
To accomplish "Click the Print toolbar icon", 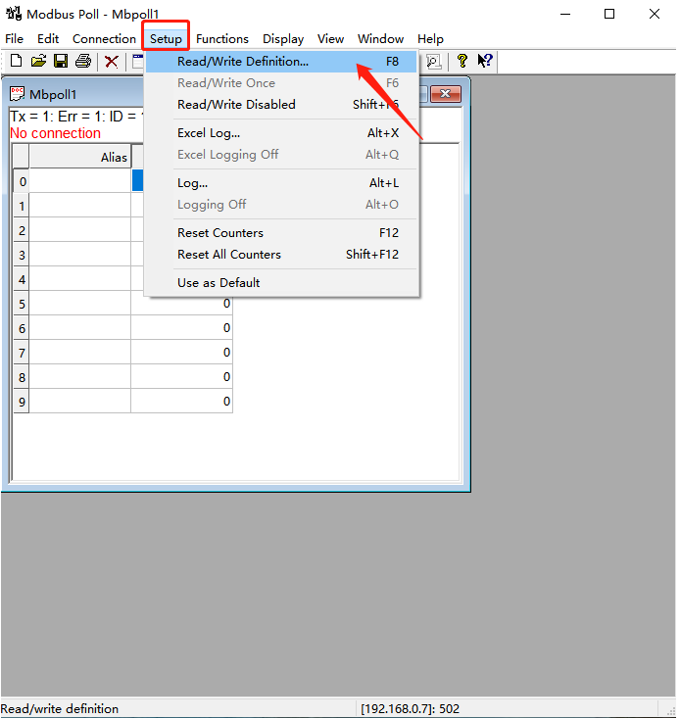I will 83,61.
